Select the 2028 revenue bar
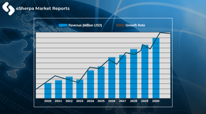 [134, 73]
